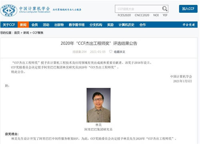Open the 会员 menu item
The width and height of the screenshot is (200, 144).
coord(35,25)
